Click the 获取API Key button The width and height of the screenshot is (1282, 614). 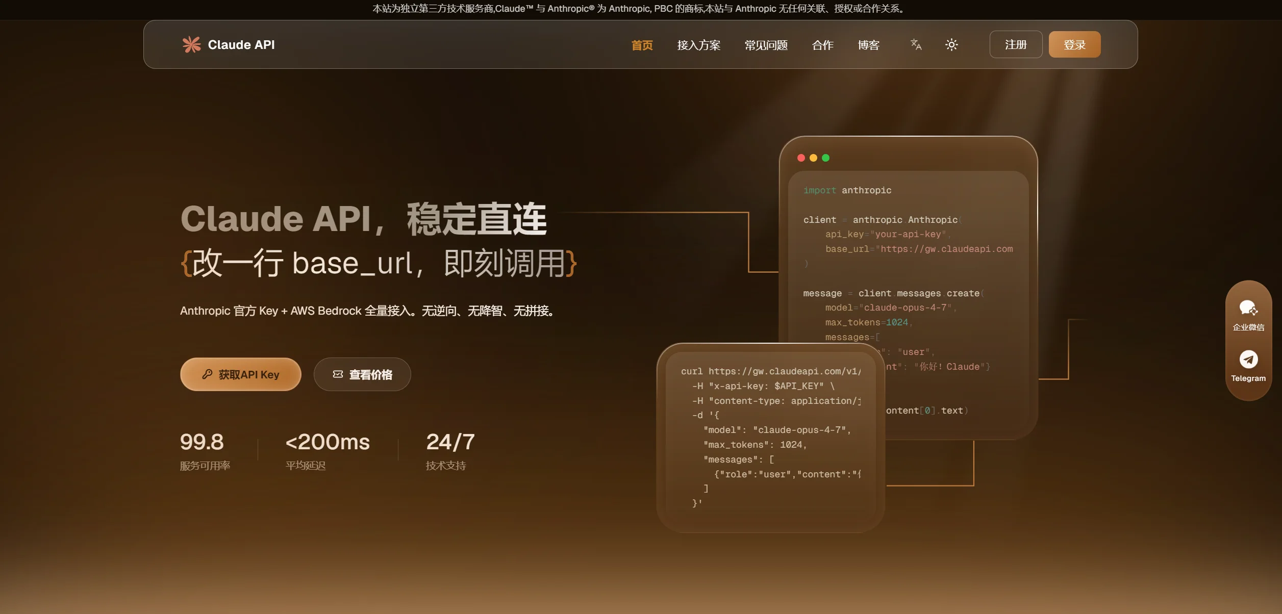click(241, 374)
